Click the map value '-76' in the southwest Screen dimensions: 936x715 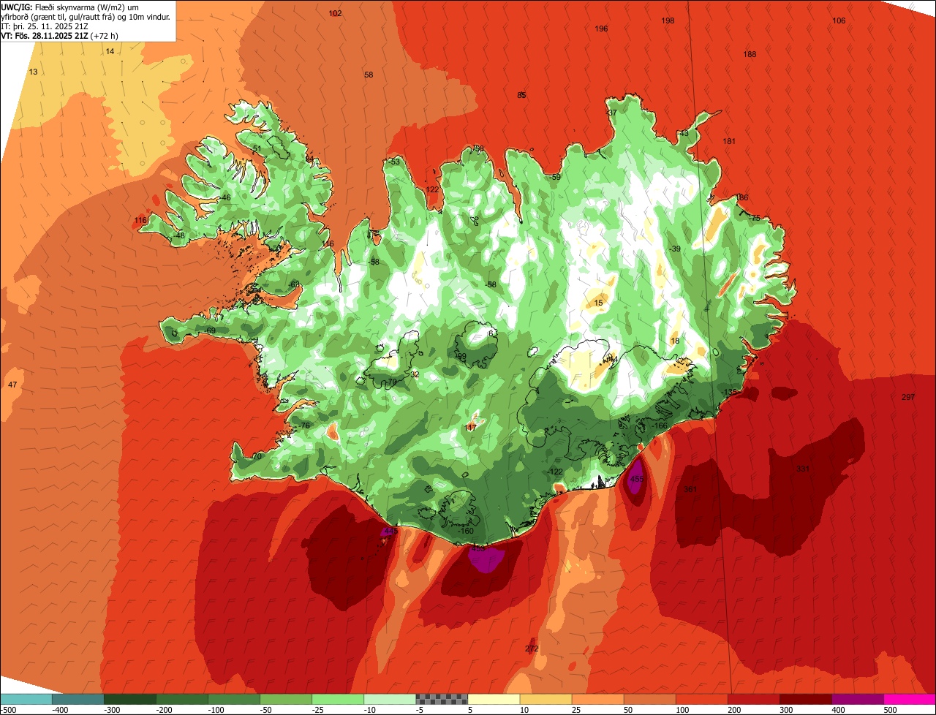pos(304,425)
